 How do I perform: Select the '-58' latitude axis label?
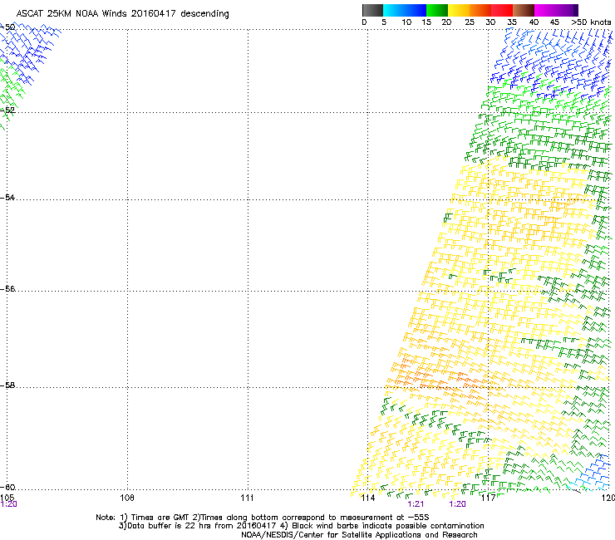click(x=7, y=385)
